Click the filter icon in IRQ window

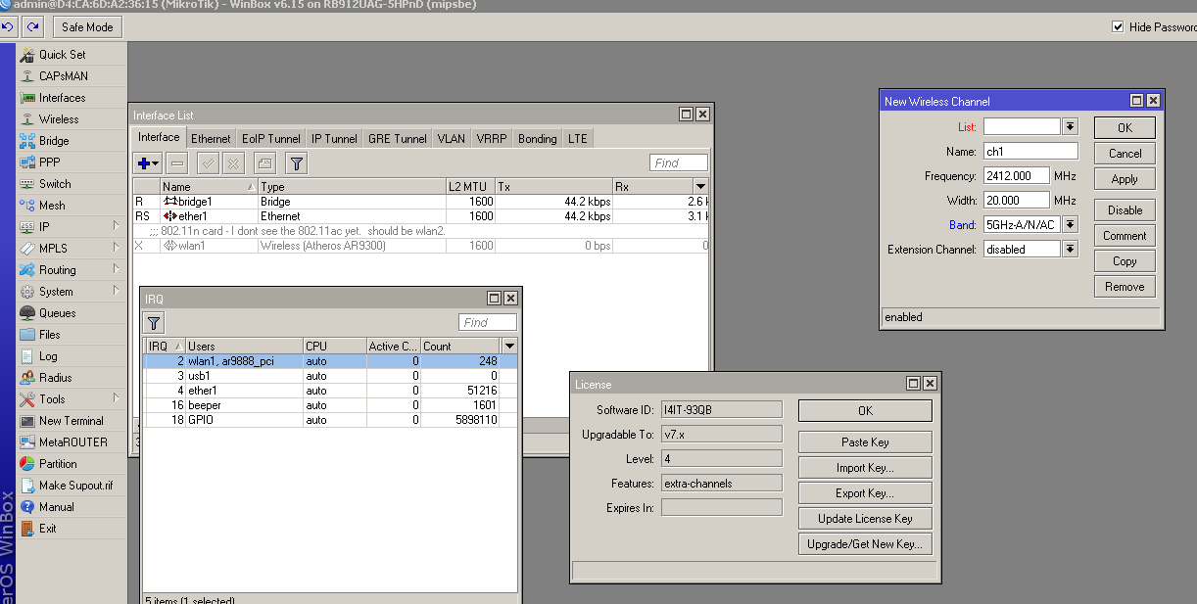[154, 323]
